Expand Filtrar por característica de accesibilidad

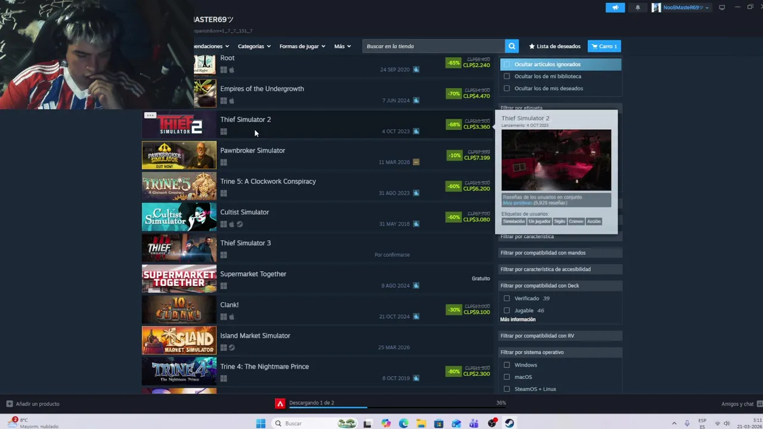tap(560, 269)
